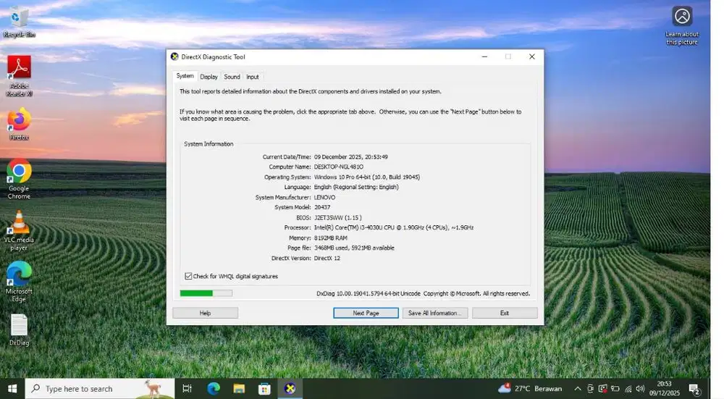Click the green DxDiag progress bar

[206, 293]
